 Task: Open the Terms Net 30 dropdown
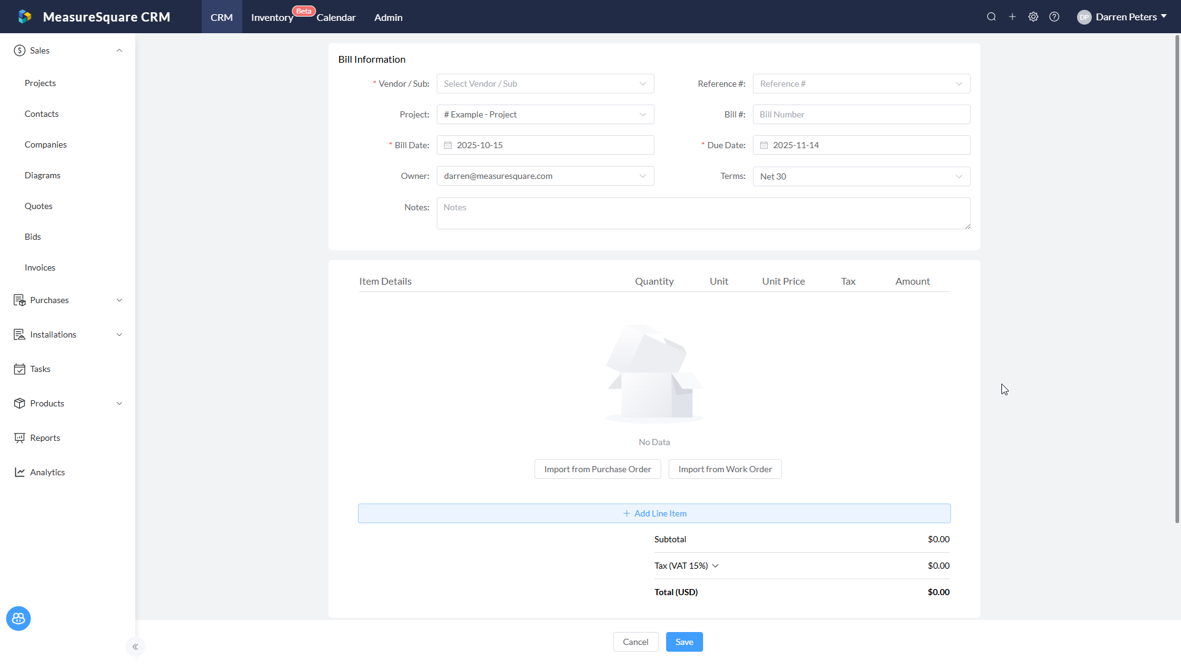[861, 176]
